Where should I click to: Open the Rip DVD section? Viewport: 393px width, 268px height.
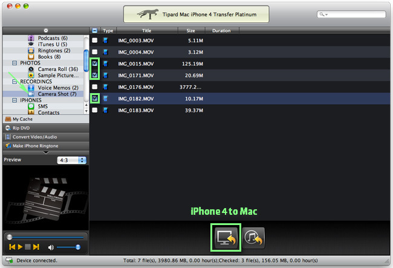46,128
